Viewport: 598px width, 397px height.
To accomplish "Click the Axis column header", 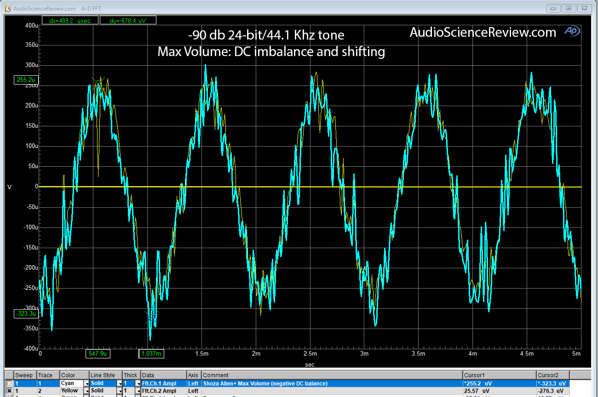I will click(x=194, y=375).
